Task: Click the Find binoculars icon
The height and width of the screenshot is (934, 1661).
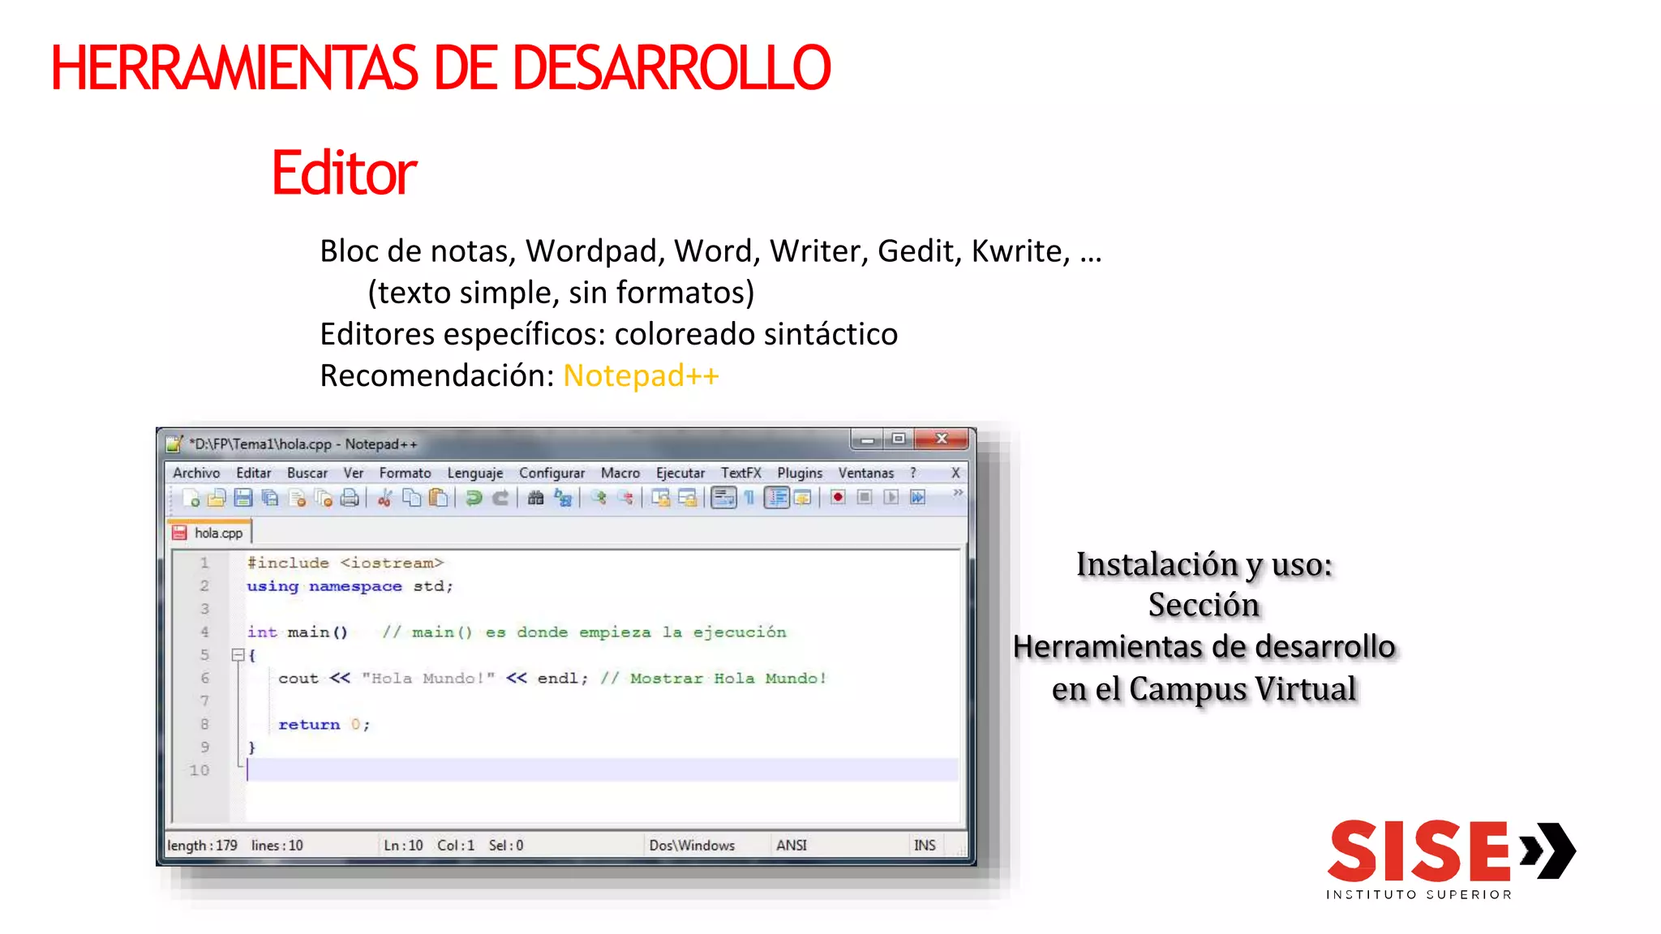Action: [x=535, y=498]
